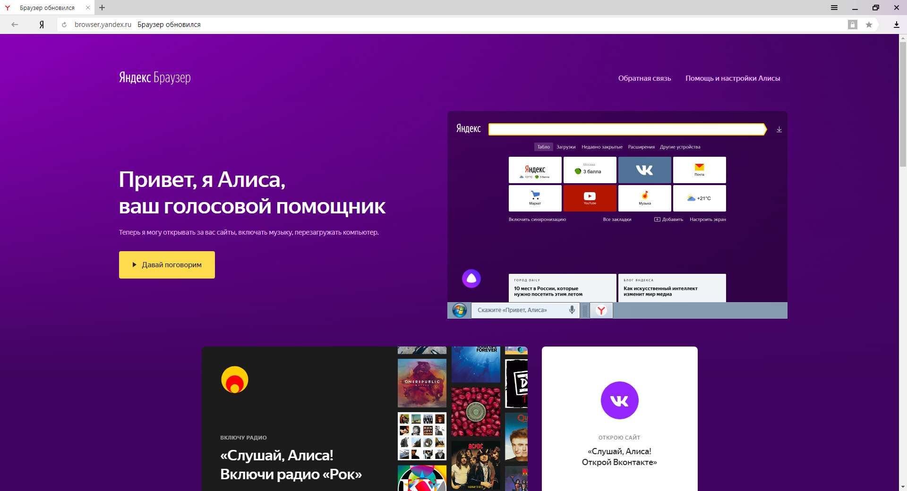This screenshot has width=907, height=491.
Task: Click the back arrow navigation button
Action: click(15, 25)
